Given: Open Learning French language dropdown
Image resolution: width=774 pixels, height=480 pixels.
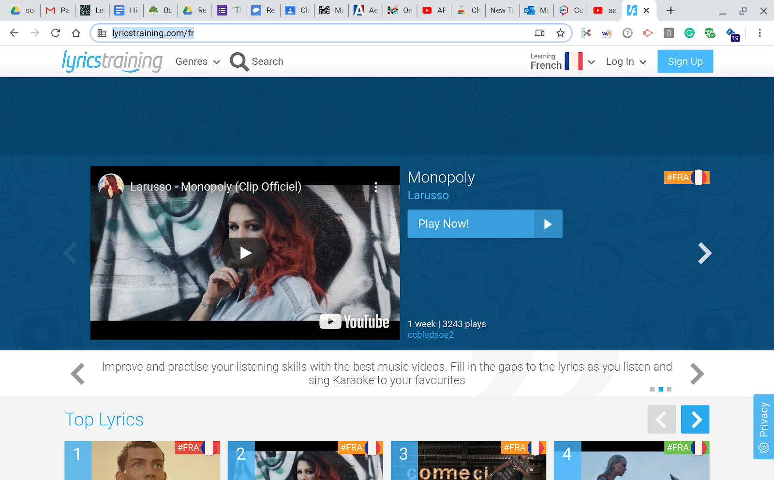Looking at the screenshot, I should point(563,61).
